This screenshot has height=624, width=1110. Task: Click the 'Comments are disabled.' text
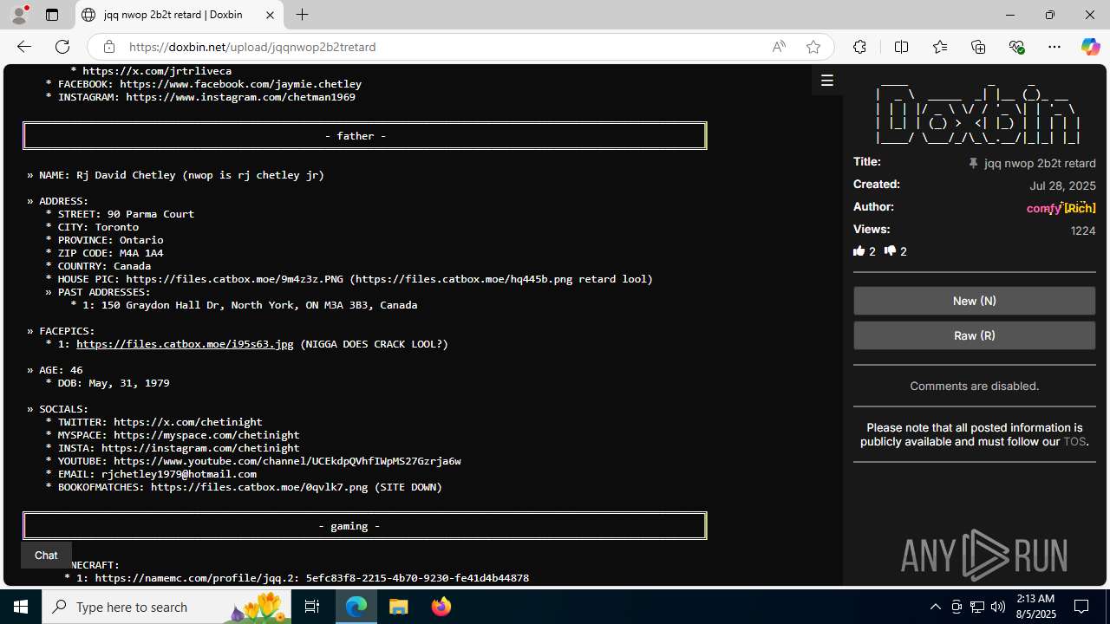(975, 386)
